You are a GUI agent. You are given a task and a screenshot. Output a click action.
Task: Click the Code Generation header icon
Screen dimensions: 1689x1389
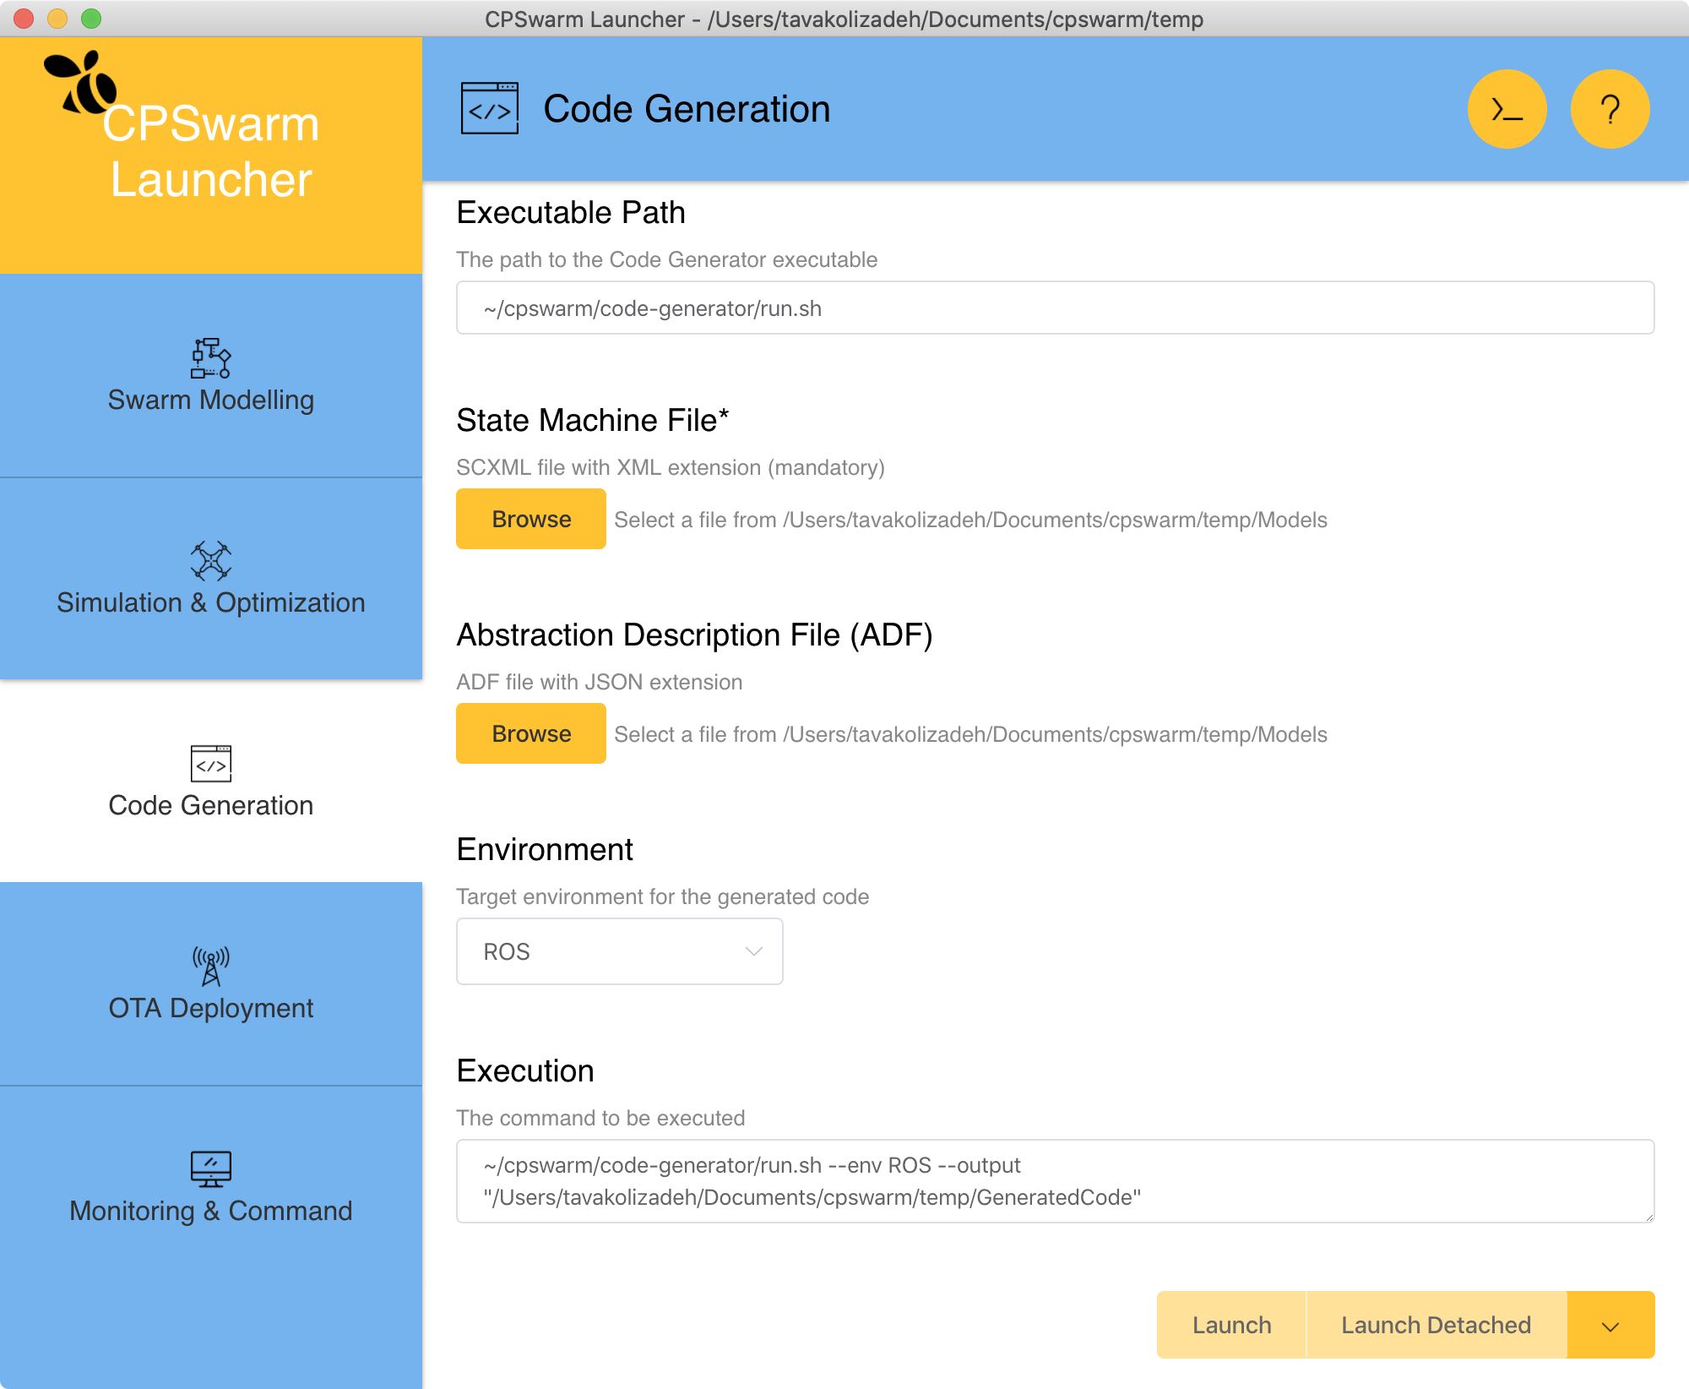pyautogui.click(x=489, y=109)
